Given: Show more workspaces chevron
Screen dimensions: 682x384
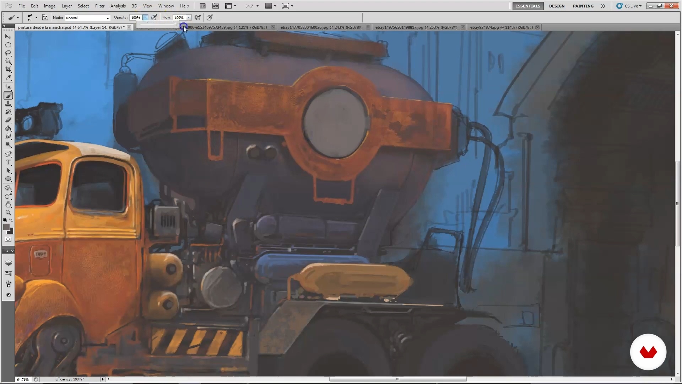Looking at the screenshot, I should coord(603,6).
